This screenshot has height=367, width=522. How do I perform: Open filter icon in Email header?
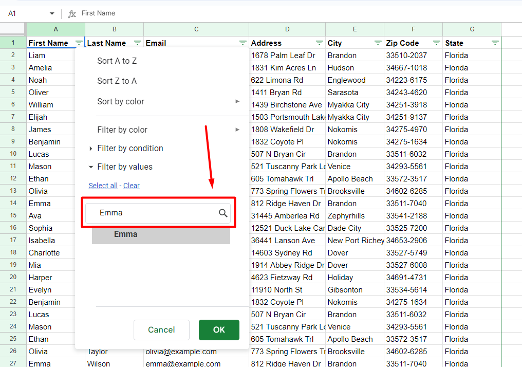pos(243,43)
